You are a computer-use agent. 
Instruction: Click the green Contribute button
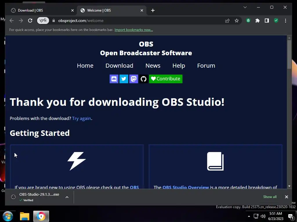[166, 79]
